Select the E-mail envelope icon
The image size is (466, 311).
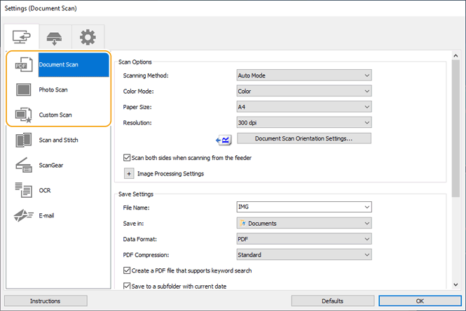point(23,215)
